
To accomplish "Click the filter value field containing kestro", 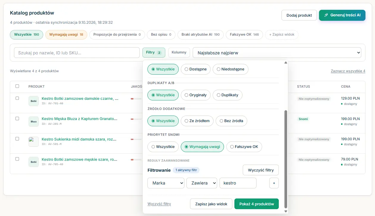I will click(x=238, y=183).
